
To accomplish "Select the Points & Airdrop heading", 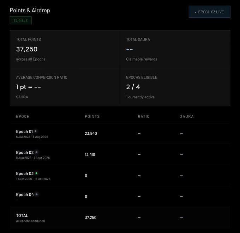I will pos(30,10).
